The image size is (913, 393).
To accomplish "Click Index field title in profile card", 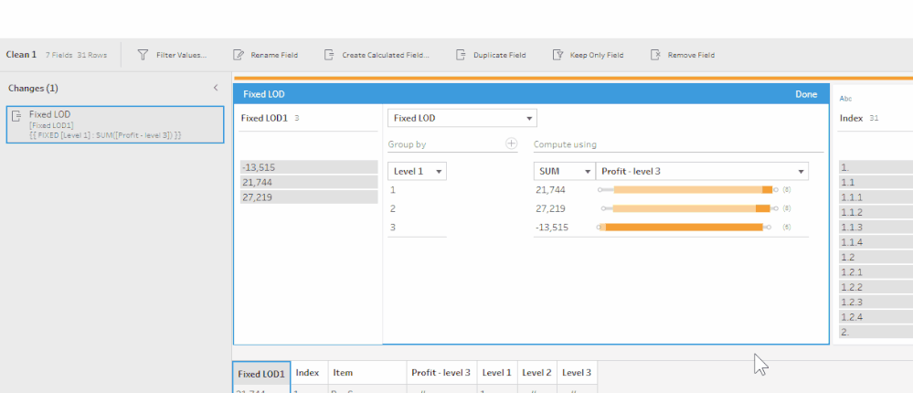I will coord(851,118).
